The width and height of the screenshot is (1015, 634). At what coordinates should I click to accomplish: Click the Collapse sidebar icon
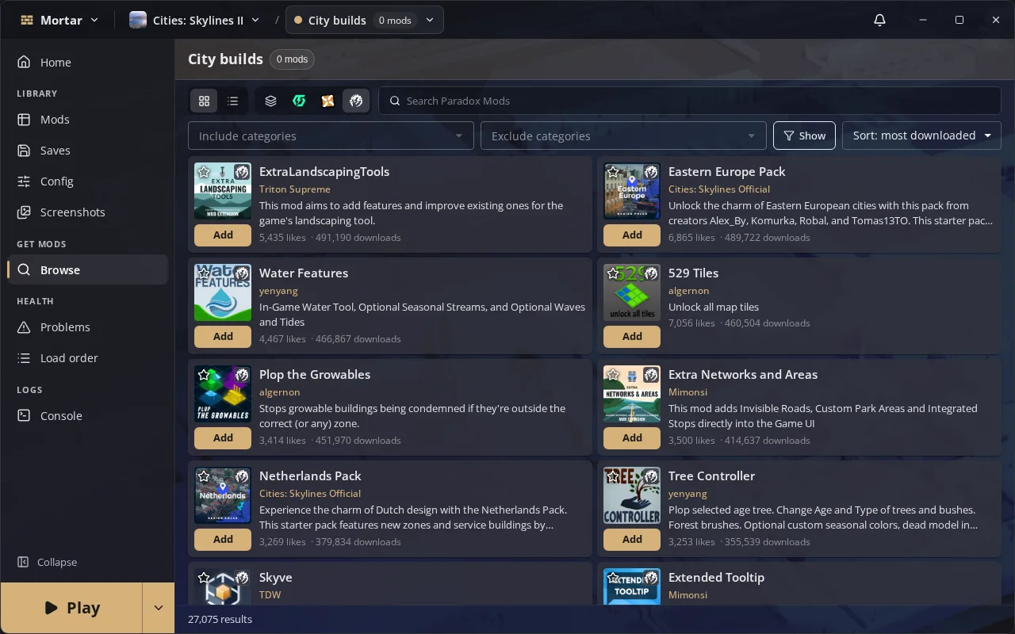point(24,562)
